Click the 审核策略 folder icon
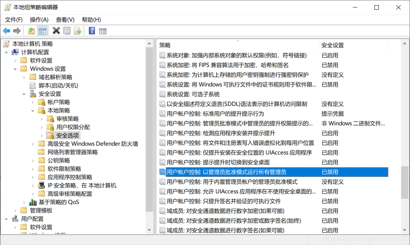This screenshot has height=245, width=410. pos(50,119)
